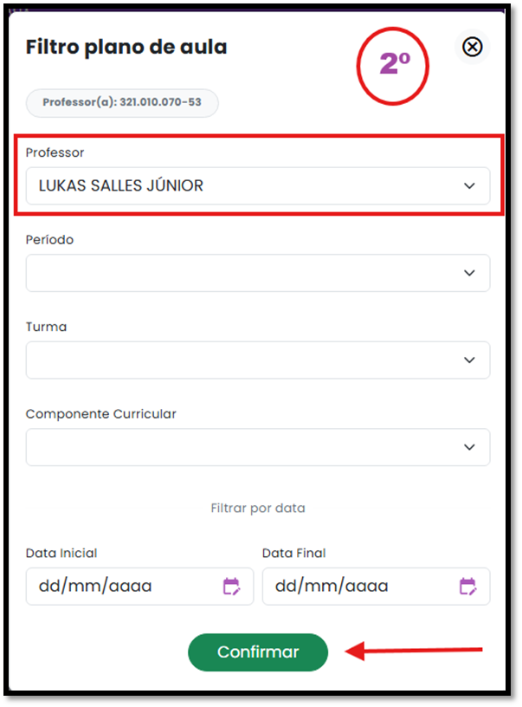Image resolution: width=522 pixels, height=707 pixels.
Task: Click the chevron arrow in Período field
Action: [469, 273]
